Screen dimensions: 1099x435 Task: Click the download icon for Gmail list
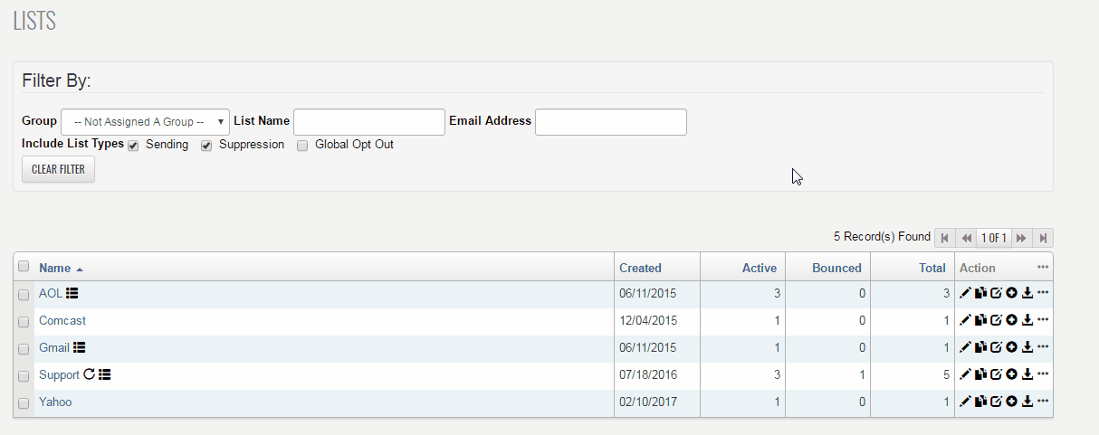tap(1027, 347)
